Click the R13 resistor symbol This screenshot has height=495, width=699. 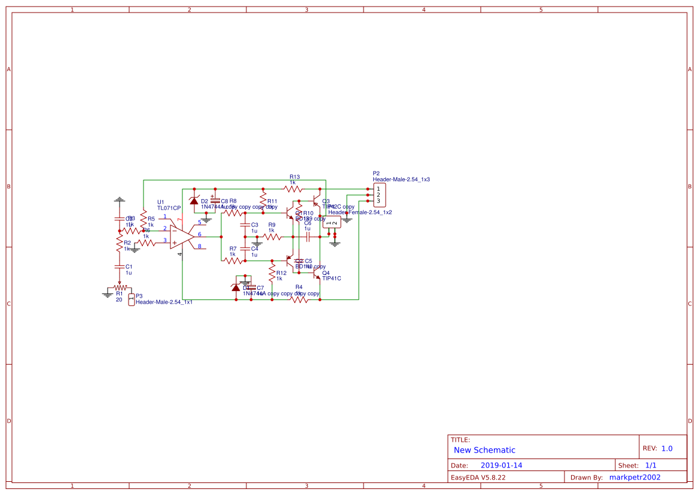click(x=294, y=188)
